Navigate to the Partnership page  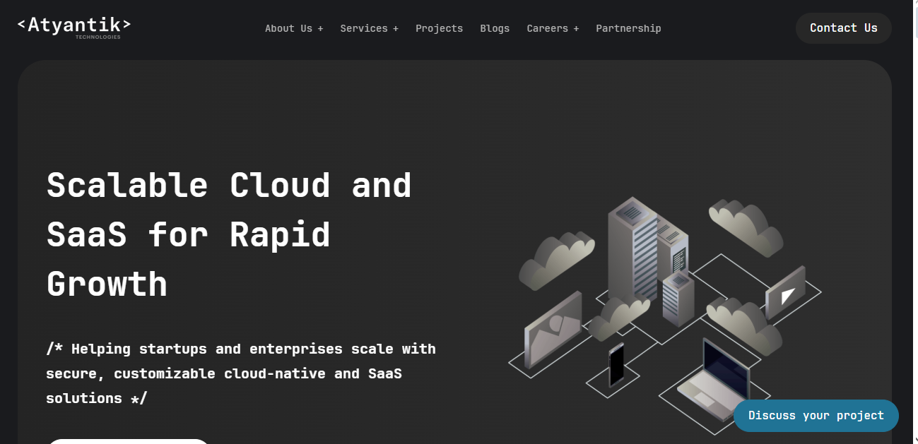628,28
